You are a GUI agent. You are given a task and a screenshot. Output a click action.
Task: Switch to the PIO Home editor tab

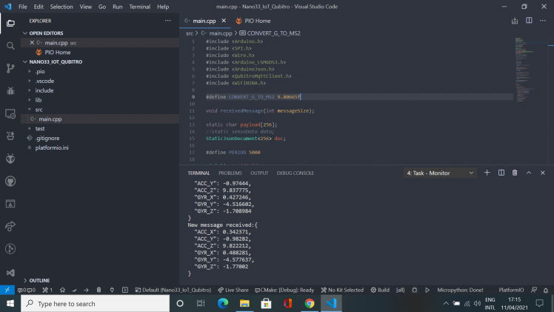click(253, 21)
